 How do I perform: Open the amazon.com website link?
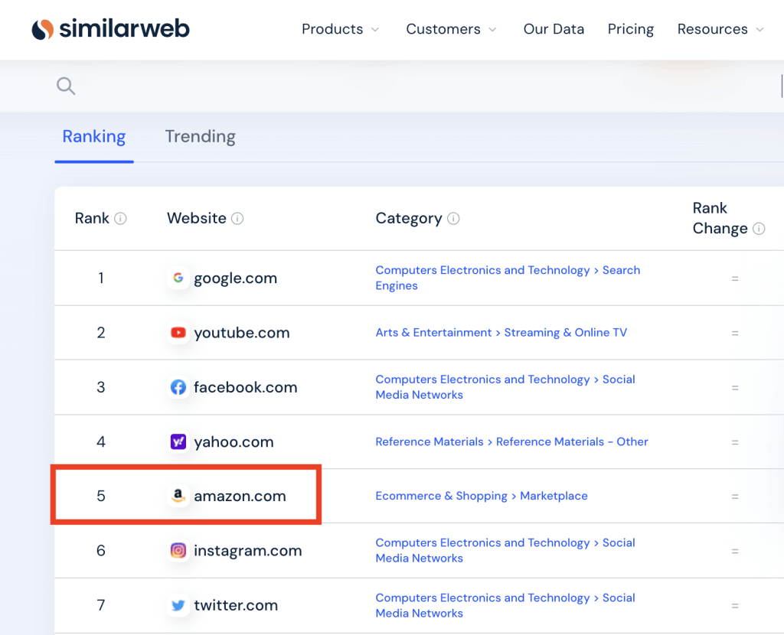click(240, 496)
